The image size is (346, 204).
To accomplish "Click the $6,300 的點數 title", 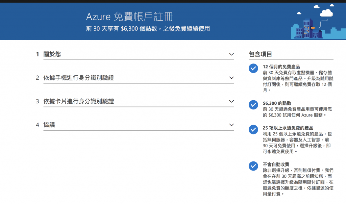I will [277, 103].
